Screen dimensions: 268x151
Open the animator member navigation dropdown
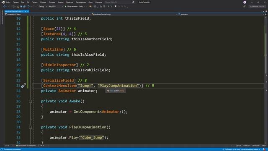point(221,14)
